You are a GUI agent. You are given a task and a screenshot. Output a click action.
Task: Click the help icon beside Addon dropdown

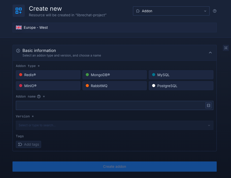(215, 11)
